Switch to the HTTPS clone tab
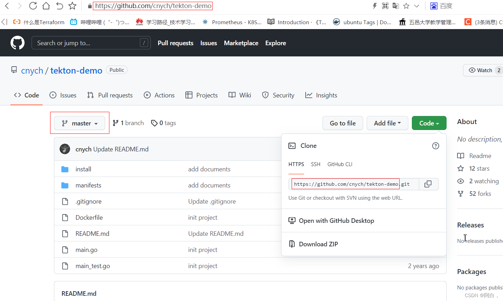The height and width of the screenshot is (301, 503). 296,164
